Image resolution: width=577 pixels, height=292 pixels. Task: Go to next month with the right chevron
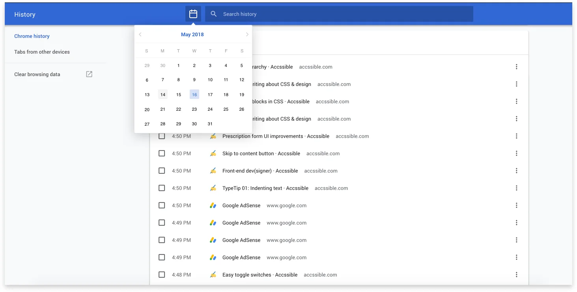pyautogui.click(x=246, y=34)
